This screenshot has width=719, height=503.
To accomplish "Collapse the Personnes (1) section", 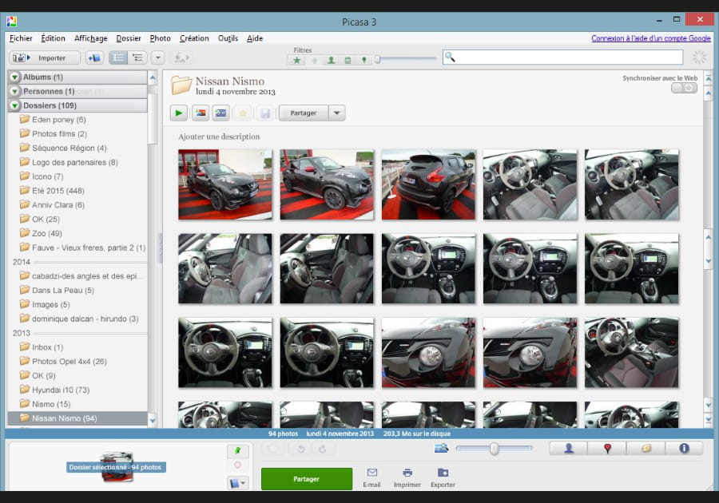I will tap(14, 91).
